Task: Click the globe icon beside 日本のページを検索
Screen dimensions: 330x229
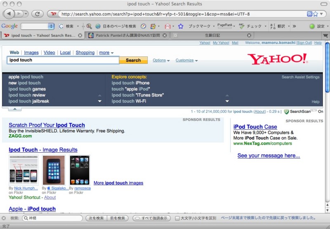Action: [x=98, y=26]
